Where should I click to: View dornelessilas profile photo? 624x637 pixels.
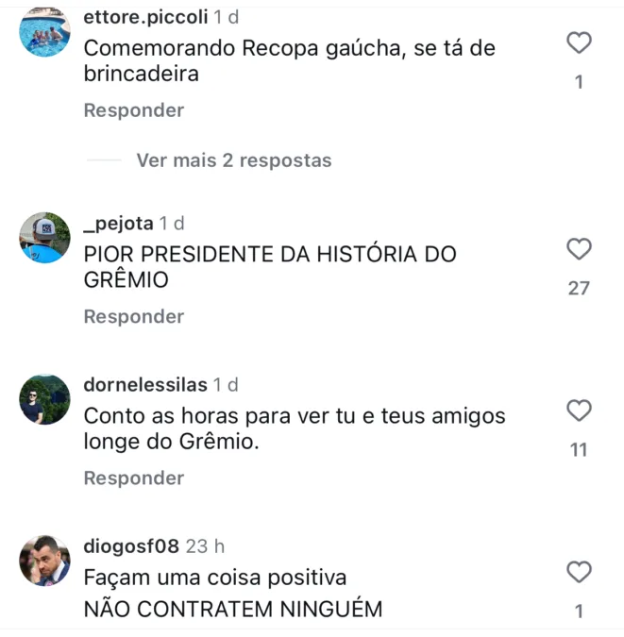point(44,399)
